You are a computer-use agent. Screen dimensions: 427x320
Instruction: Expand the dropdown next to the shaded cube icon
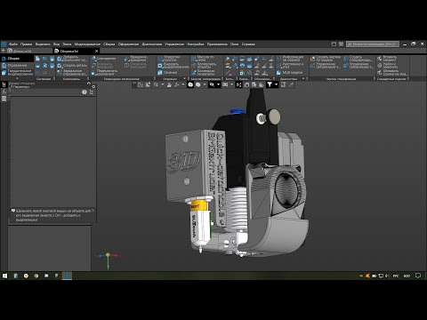[205, 84]
